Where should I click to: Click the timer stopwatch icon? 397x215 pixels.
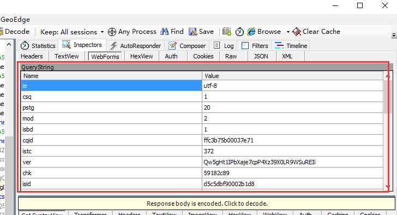[239, 32]
